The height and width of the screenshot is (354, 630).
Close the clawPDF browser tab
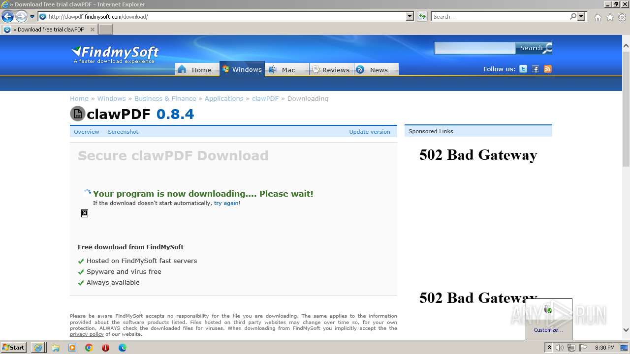tap(92, 29)
